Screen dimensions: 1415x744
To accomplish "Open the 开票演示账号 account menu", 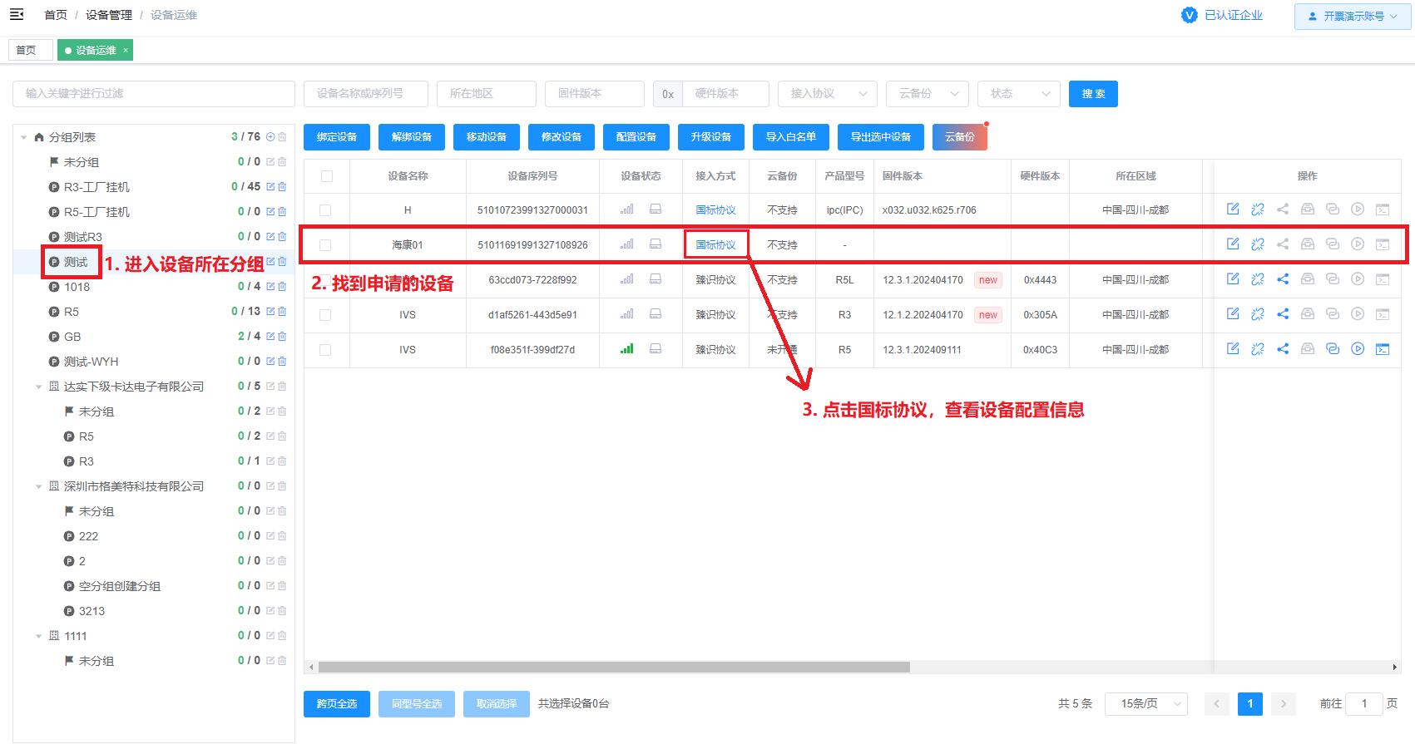I will 1353,17.
